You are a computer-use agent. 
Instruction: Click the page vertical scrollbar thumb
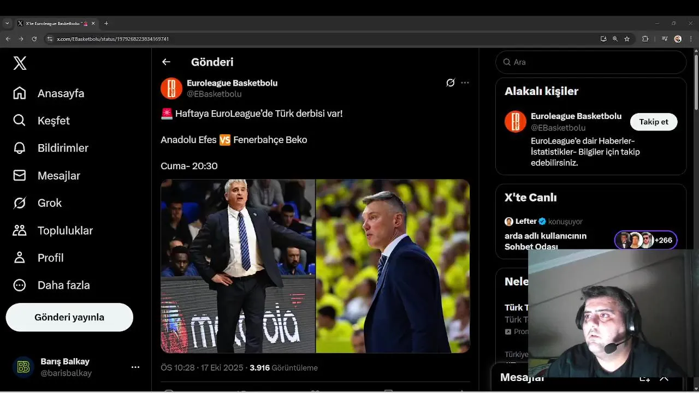pos(696,82)
